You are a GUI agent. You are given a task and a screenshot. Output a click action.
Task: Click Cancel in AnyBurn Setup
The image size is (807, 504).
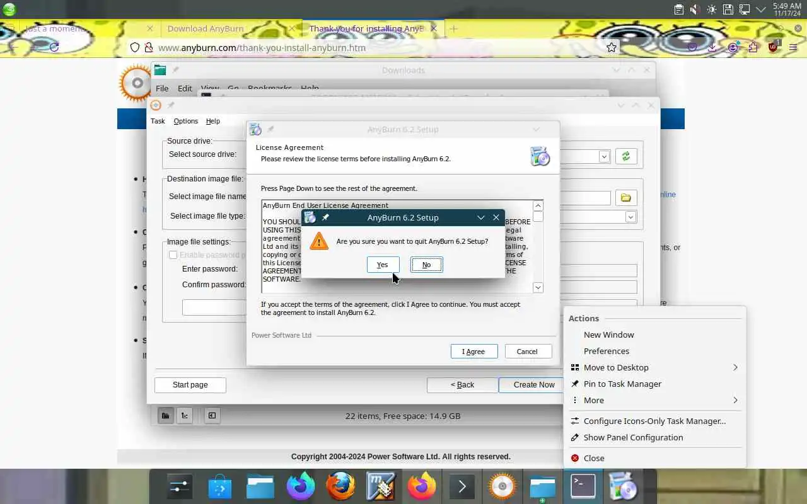coord(527,352)
